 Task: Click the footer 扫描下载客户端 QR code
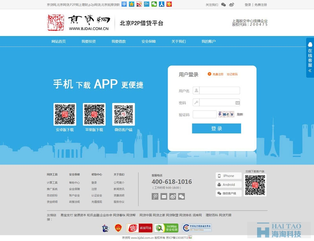[255, 185]
